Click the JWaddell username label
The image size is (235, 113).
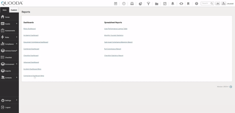pos(230,4)
